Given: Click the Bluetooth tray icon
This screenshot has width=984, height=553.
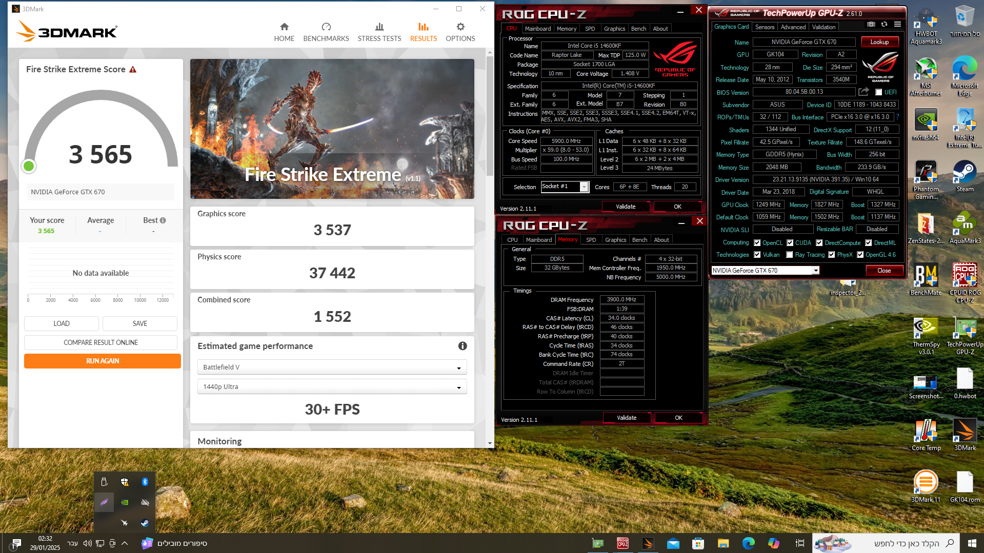Looking at the screenshot, I should tap(145, 482).
